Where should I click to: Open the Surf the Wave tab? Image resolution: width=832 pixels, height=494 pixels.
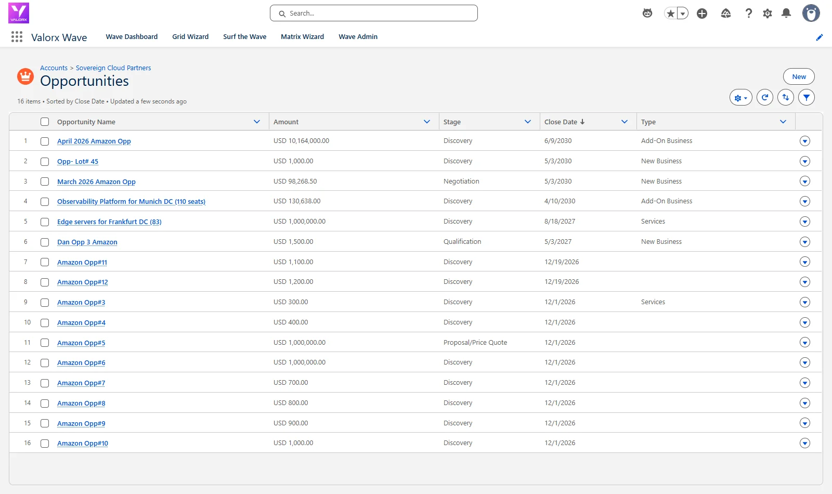tap(245, 37)
